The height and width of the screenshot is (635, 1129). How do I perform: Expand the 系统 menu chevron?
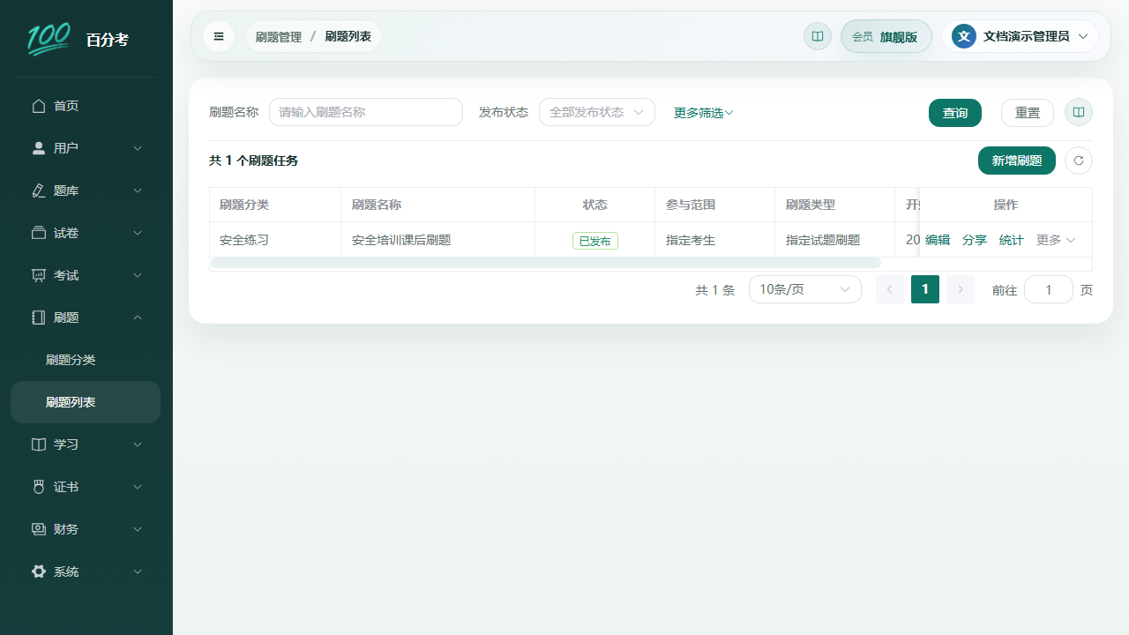(x=138, y=571)
